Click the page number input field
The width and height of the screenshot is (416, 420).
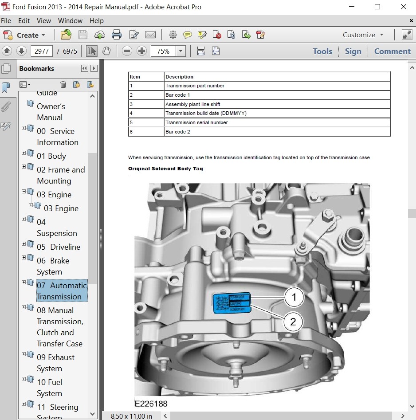click(41, 51)
